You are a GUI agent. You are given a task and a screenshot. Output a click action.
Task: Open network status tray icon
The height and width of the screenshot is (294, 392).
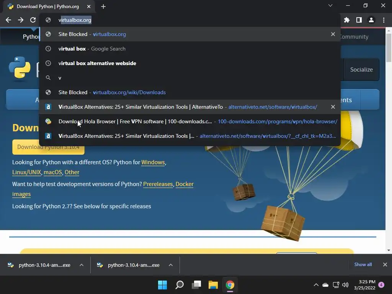pyautogui.click(x=336, y=285)
